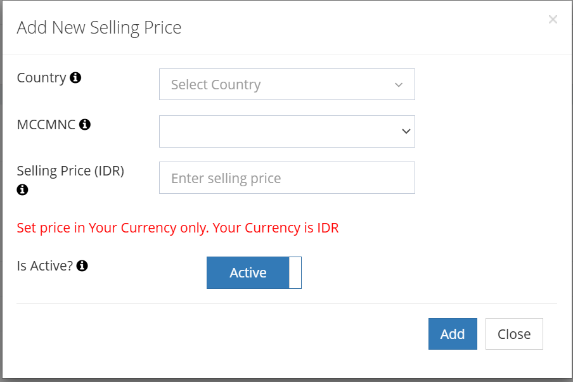This screenshot has width=573, height=382.
Task: Click the MCCMNC dropdown arrow
Action: pyautogui.click(x=406, y=131)
